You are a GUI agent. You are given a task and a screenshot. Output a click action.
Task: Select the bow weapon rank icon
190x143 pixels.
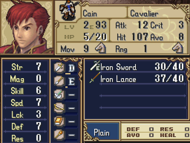pos(59,108)
